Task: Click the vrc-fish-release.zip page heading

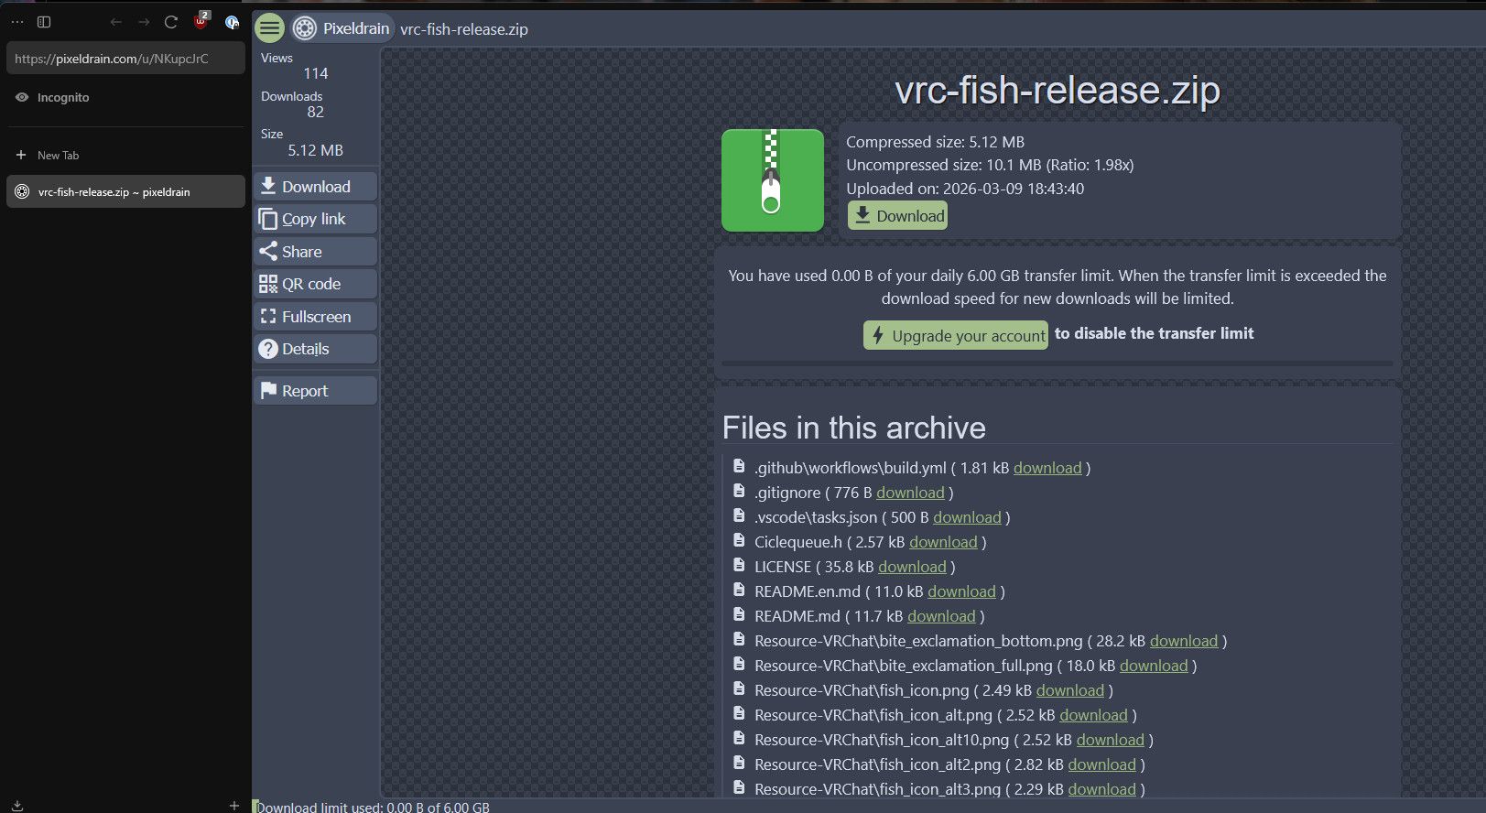Action: coord(1058,91)
